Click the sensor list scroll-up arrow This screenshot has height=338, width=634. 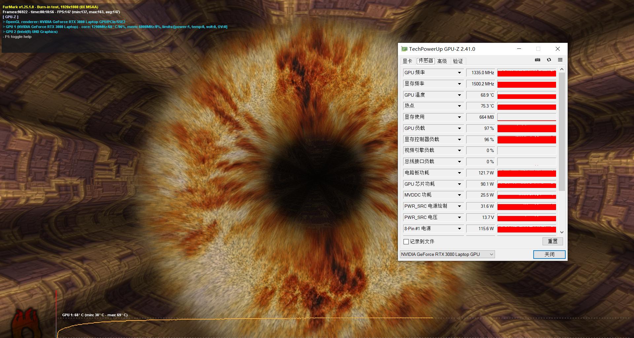tap(562, 69)
